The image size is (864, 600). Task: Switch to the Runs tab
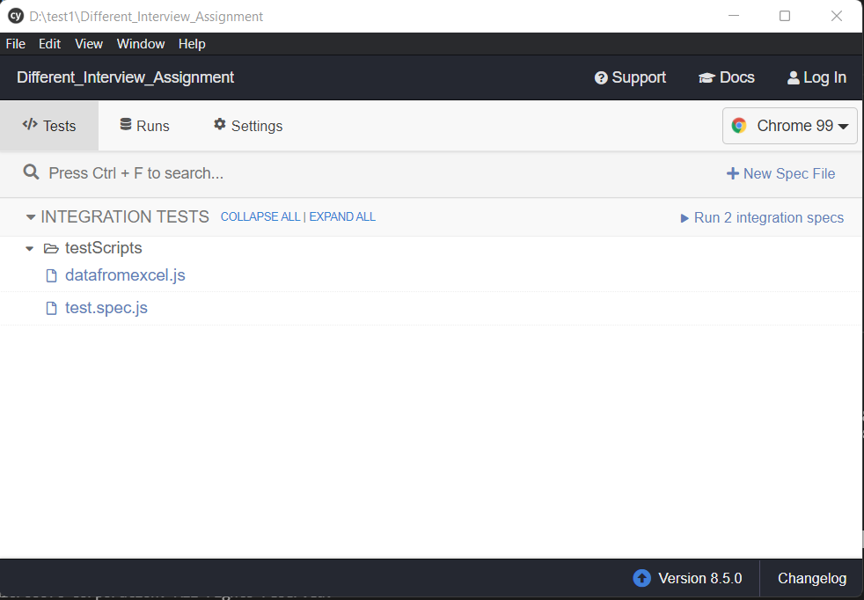click(145, 126)
